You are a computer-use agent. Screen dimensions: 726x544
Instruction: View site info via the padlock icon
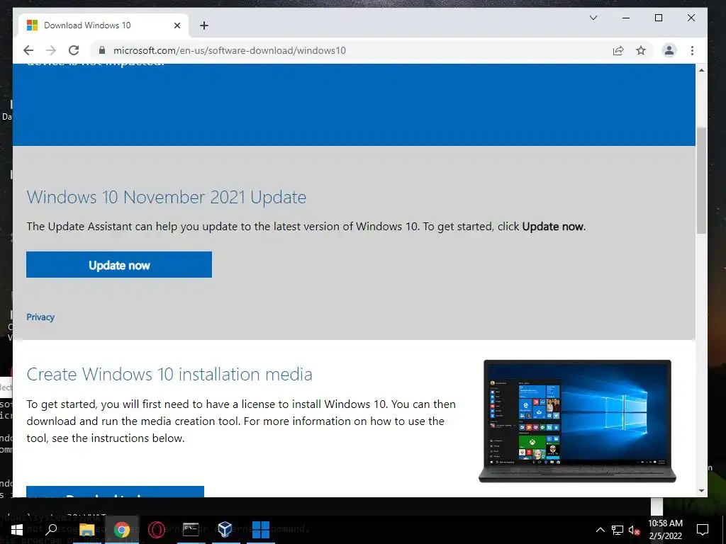click(102, 50)
